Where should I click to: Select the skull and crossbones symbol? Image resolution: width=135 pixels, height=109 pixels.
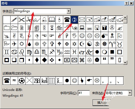[112, 36]
